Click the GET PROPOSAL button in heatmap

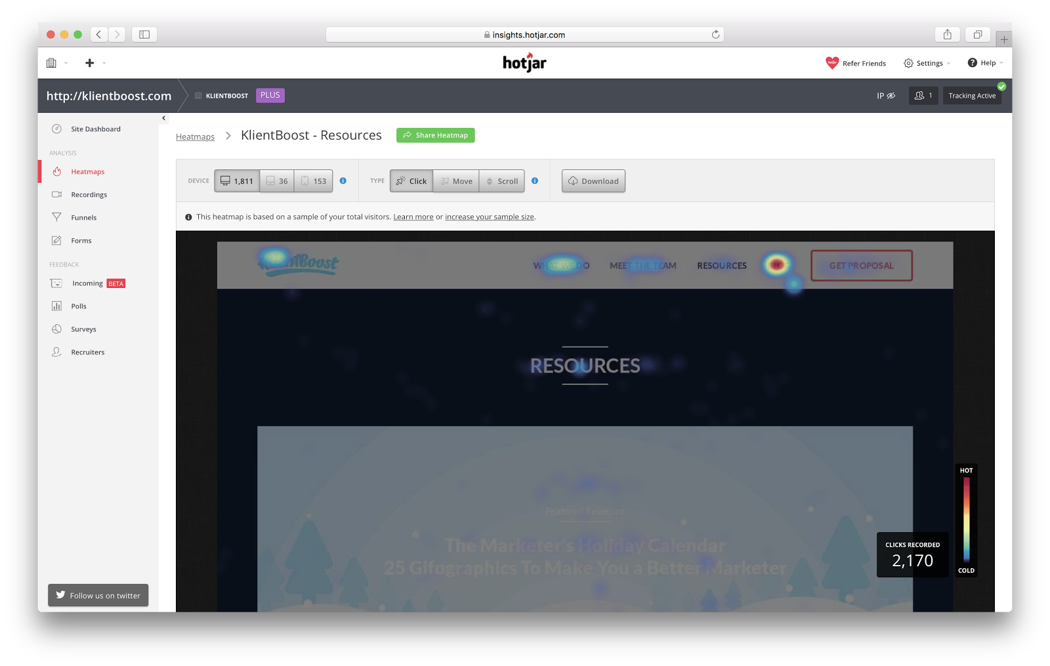pos(862,266)
